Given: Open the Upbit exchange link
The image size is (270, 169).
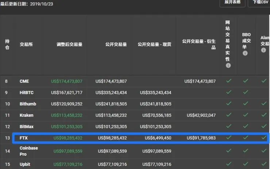Looking at the screenshot, I should (x=25, y=164).
